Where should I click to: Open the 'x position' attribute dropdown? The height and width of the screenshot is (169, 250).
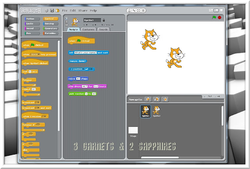pyautogui.click(x=77, y=69)
